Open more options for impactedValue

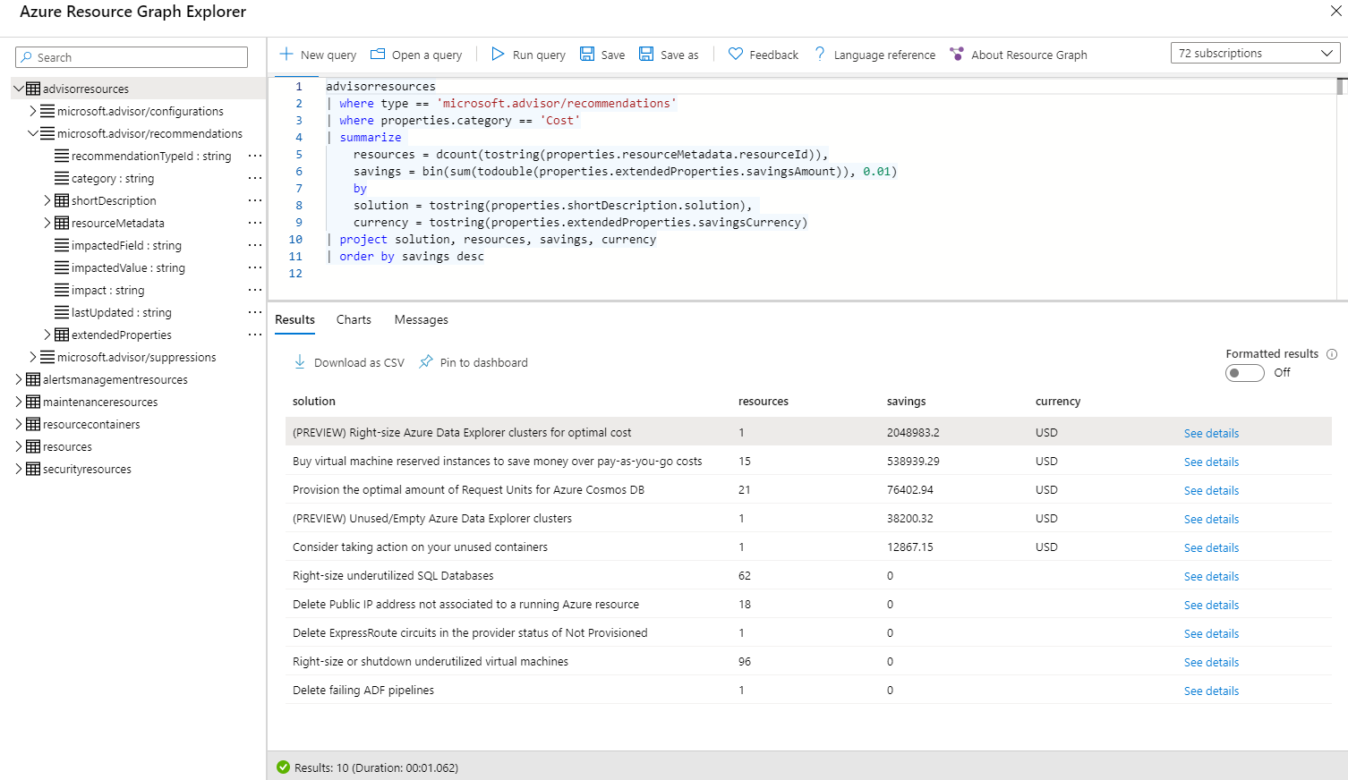255,267
